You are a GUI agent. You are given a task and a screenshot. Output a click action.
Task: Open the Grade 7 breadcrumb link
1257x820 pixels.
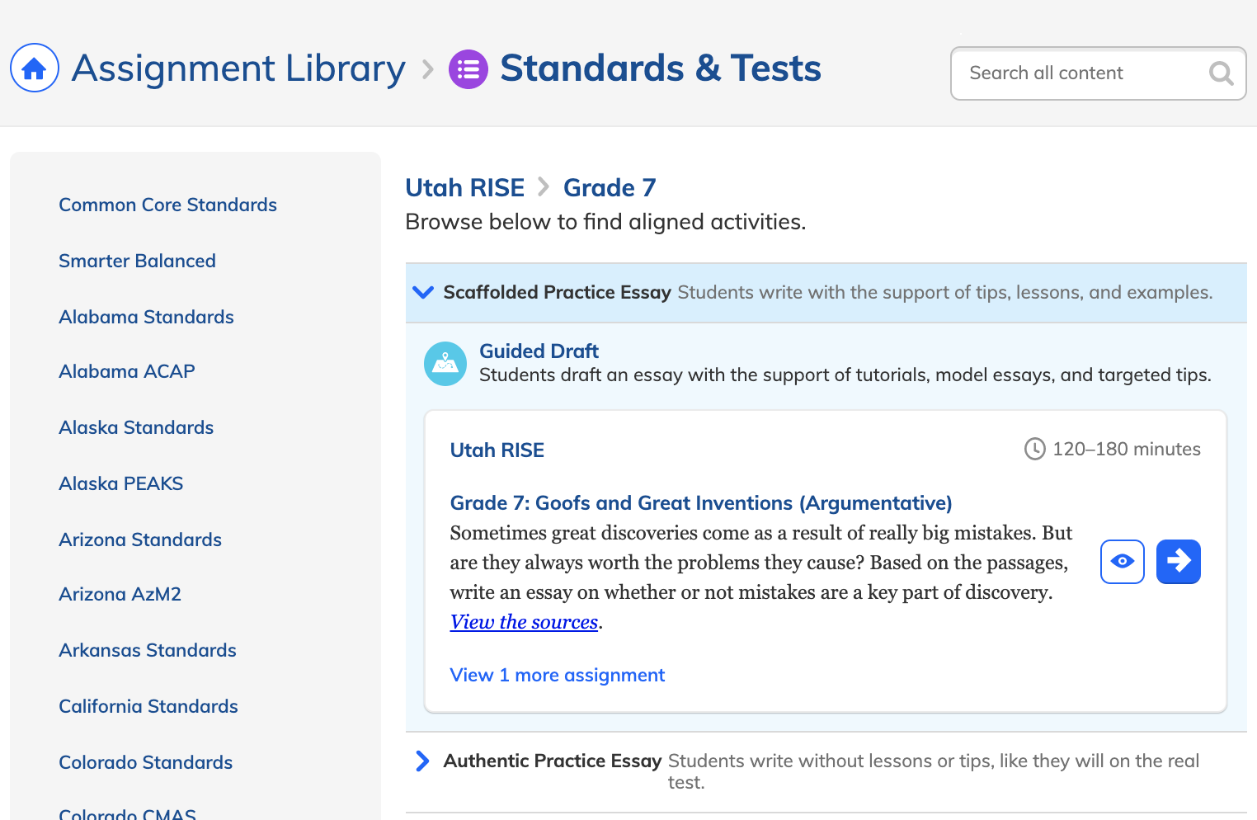pos(610,188)
